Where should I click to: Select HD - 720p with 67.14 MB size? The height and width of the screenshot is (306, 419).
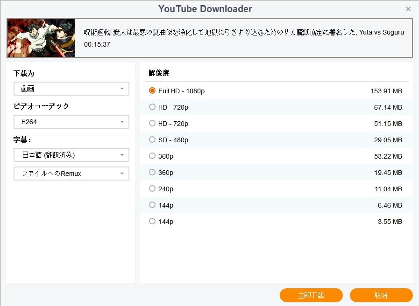152,107
